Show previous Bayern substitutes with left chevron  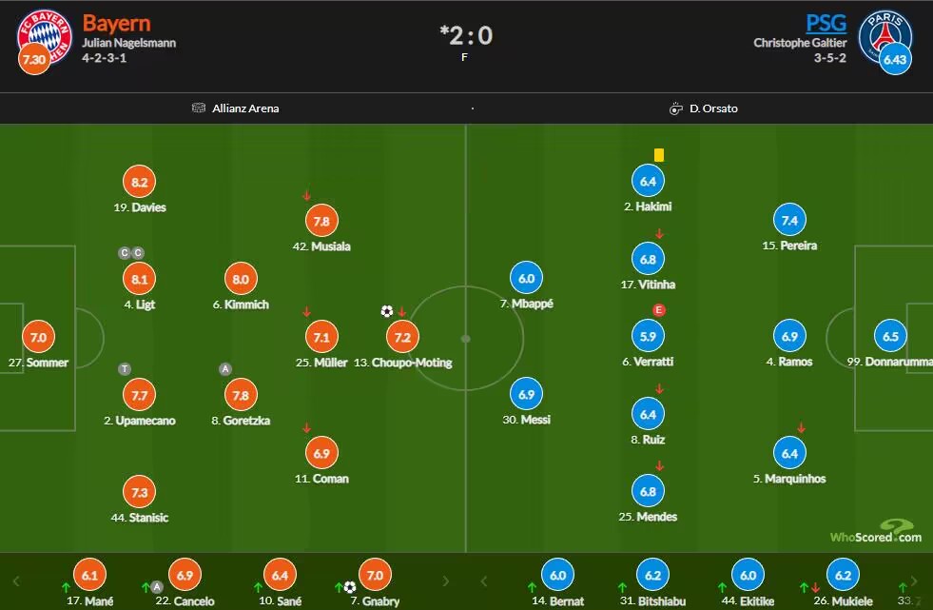(16, 580)
